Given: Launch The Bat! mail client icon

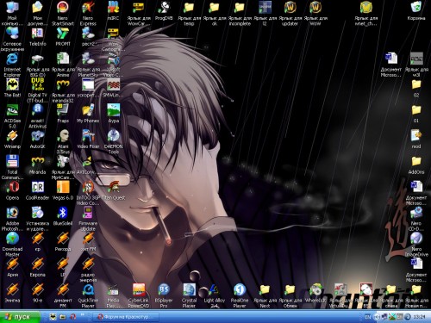Looking at the screenshot, I should [x=12, y=85].
